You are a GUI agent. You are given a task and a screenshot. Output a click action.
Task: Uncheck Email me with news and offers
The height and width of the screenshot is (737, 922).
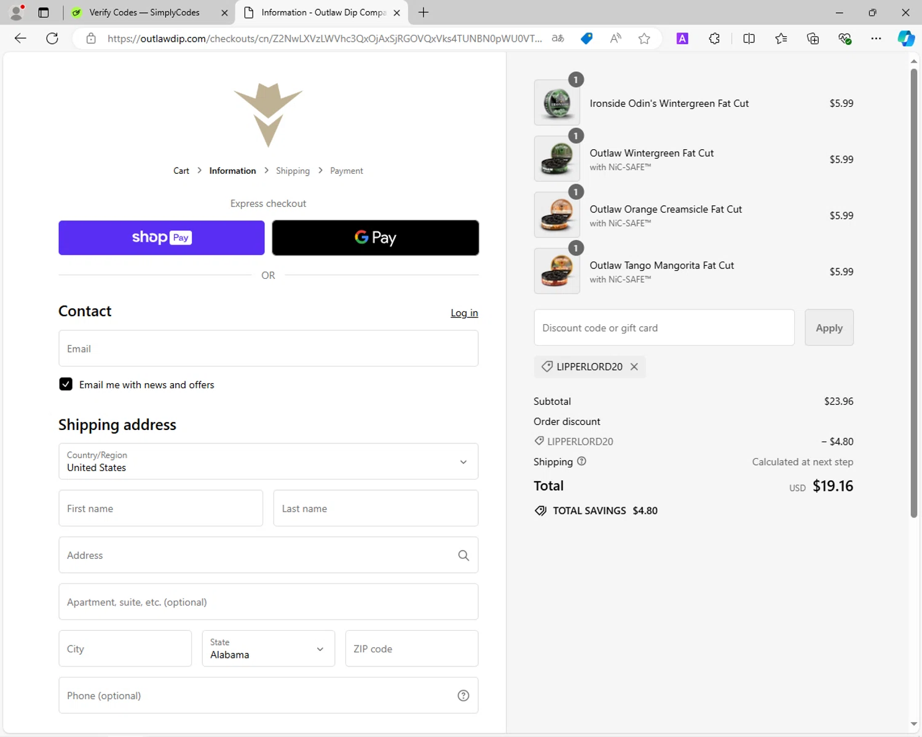[66, 384]
